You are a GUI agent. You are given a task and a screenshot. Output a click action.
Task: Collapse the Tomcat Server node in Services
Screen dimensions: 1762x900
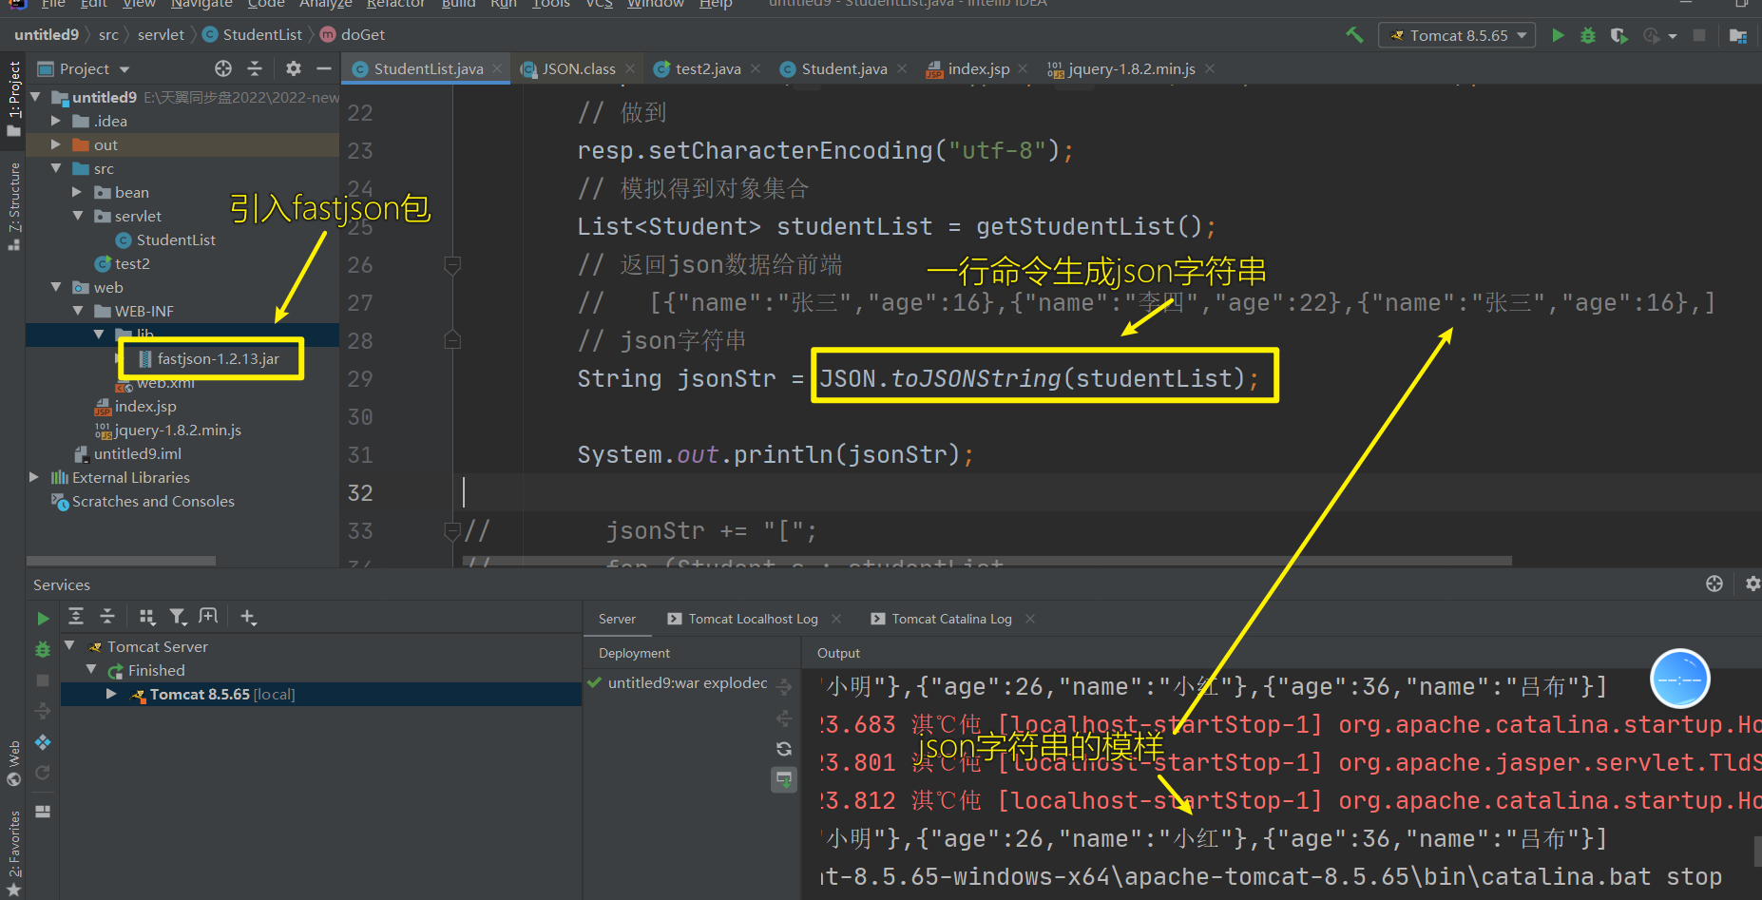(x=69, y=646)
